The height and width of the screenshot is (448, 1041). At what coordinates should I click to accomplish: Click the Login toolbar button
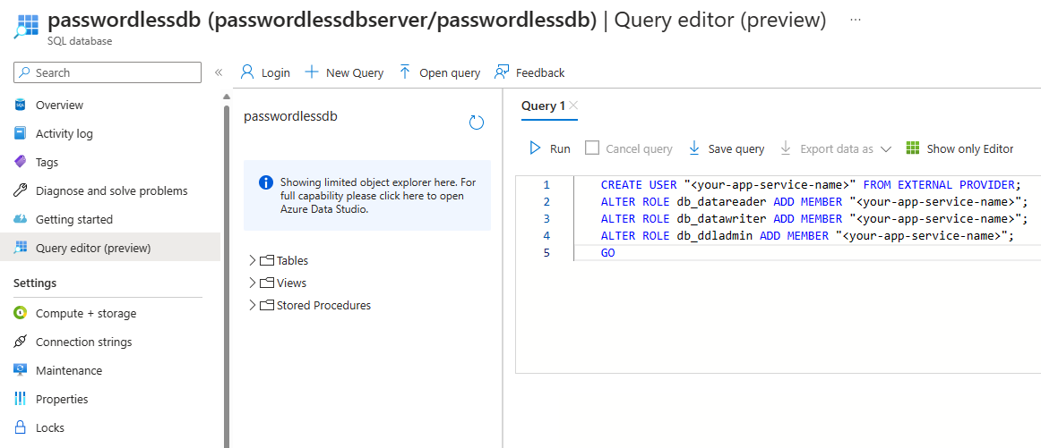(x=265, y=72)
